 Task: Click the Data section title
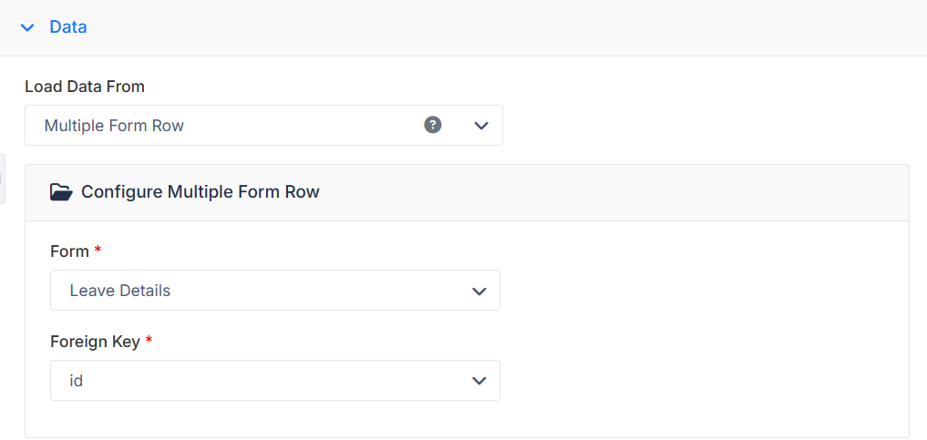[x=68, y=27]
